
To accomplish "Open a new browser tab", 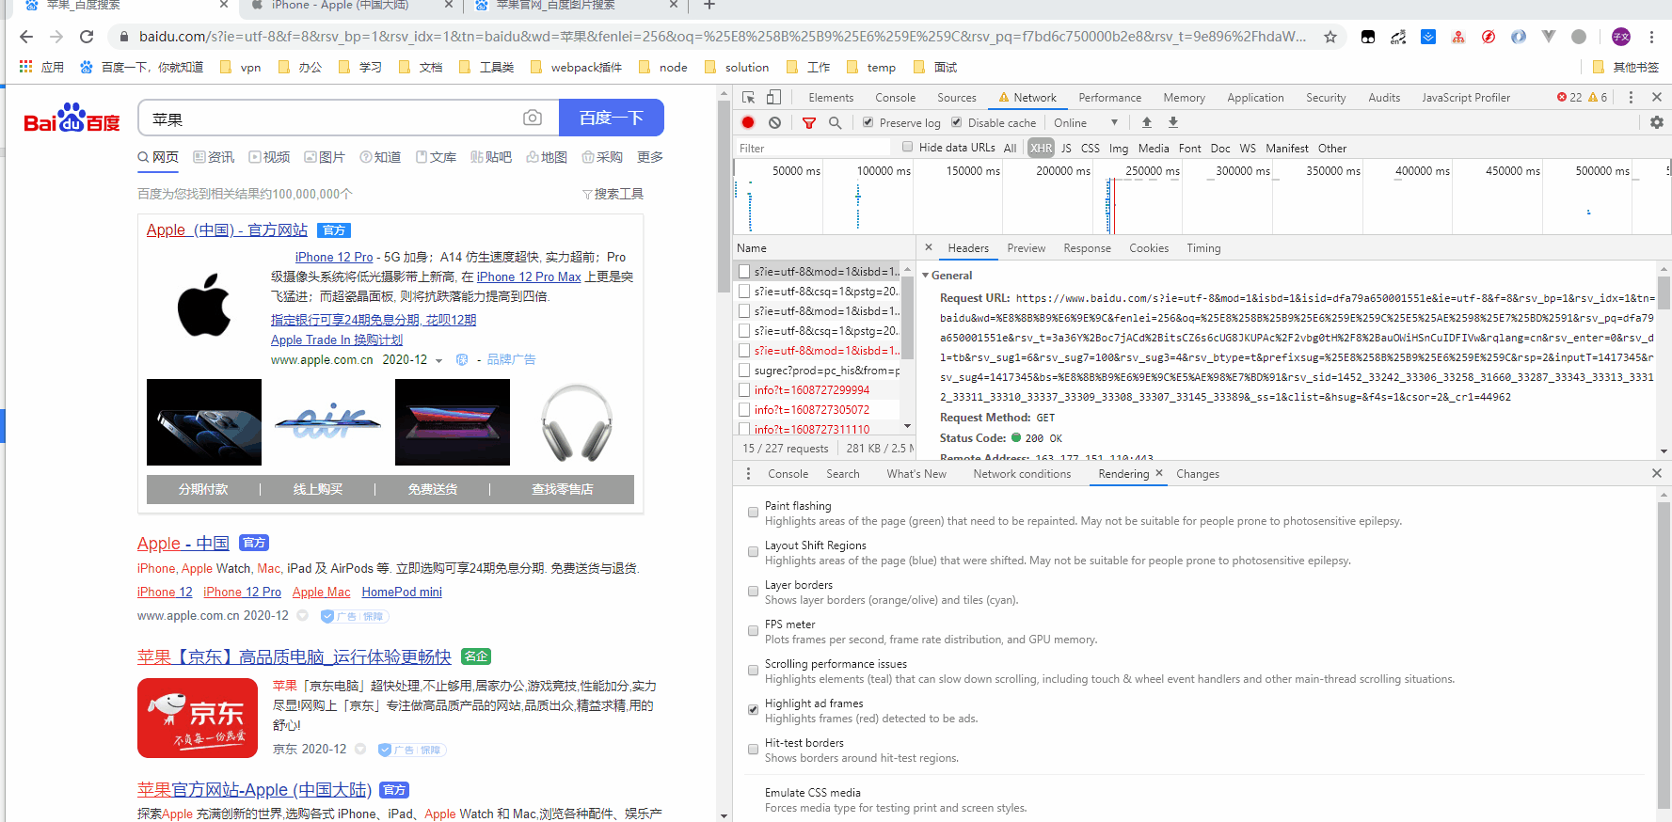I will point(709,6).
